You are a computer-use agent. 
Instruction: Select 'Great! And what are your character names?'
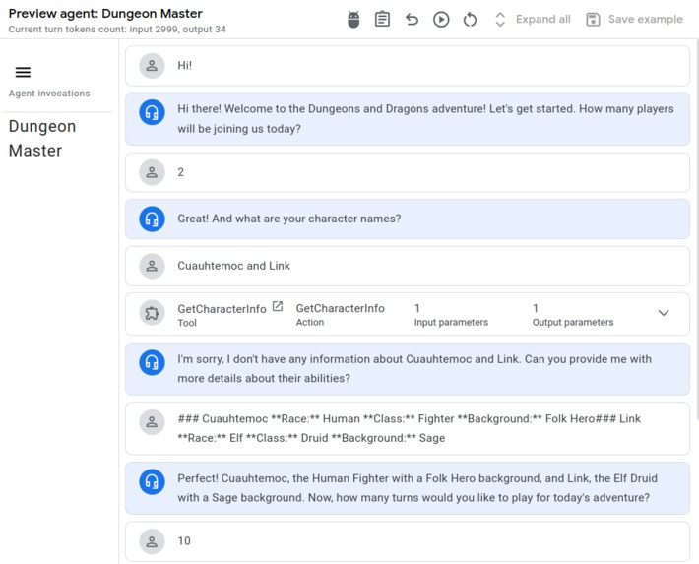[408, 219]
